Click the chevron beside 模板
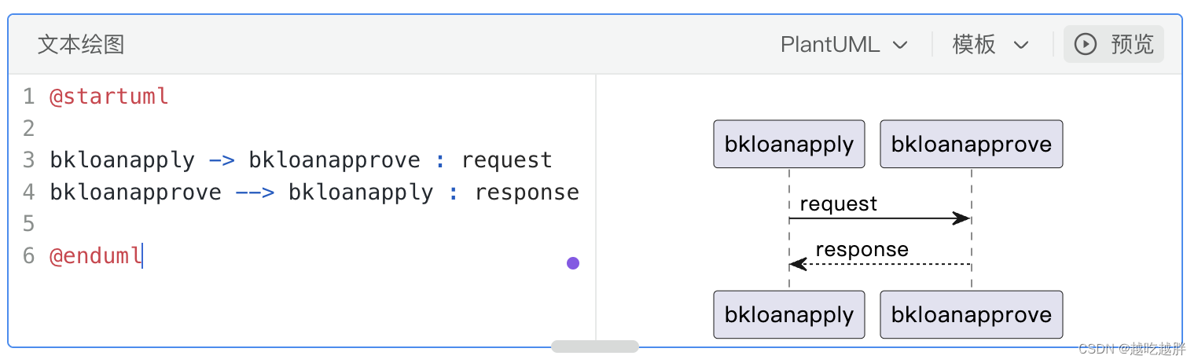 click(x=1021, y=46)
